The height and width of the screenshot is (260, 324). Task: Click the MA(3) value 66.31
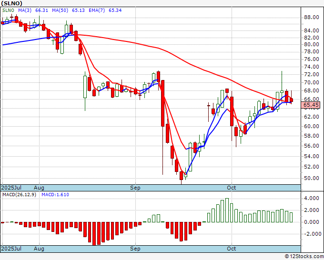pos(41,10)
